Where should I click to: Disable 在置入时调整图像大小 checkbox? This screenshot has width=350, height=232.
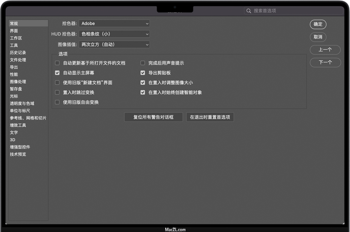[143, 82]
